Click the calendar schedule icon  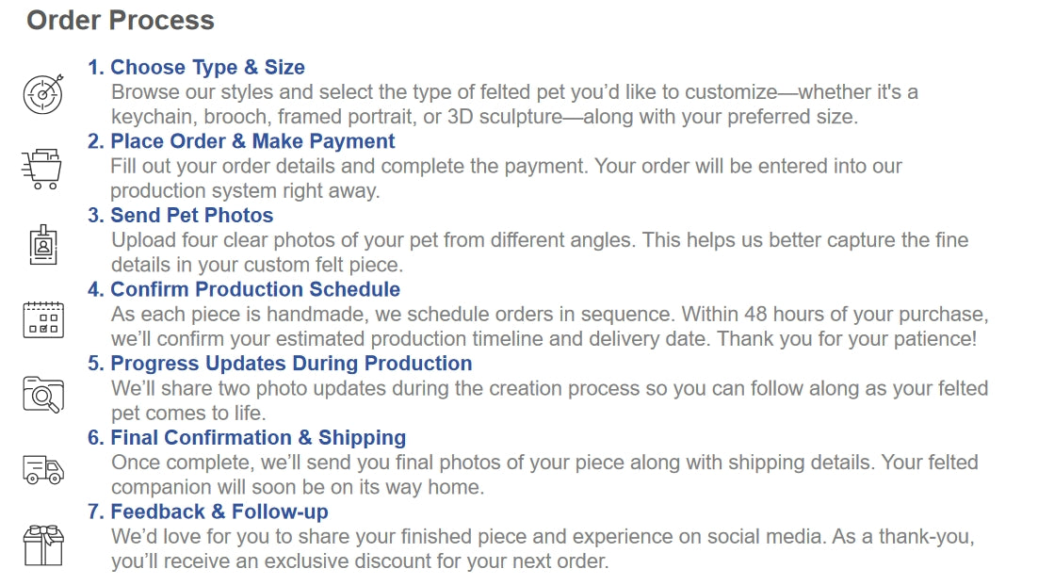click(42, 319)
